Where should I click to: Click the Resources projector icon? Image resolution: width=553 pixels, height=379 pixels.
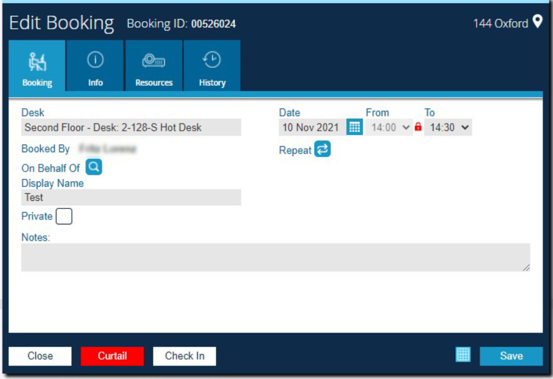[153, 60]
